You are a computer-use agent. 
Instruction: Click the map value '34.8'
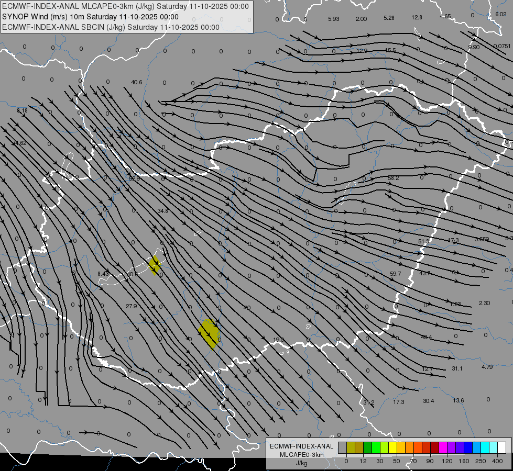point(162,211)
